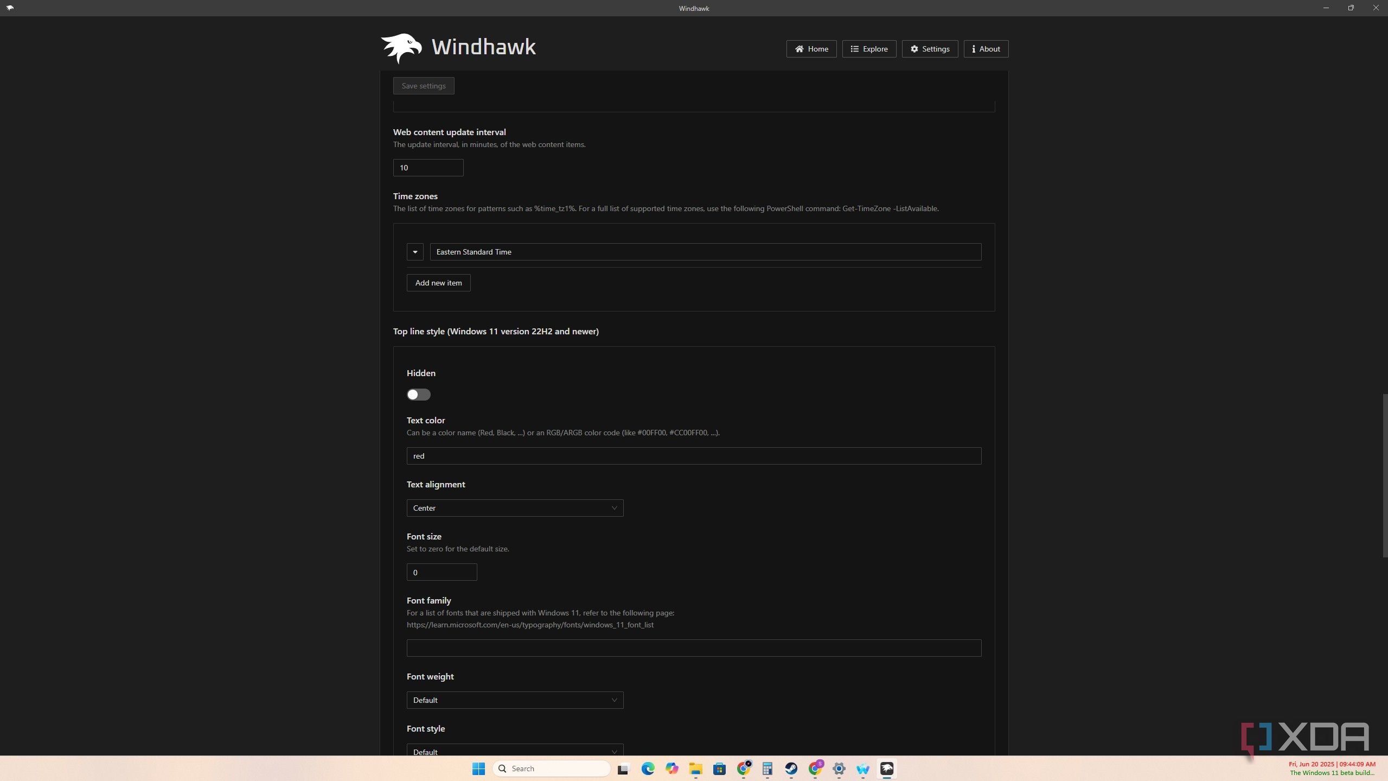Toggle the Hidden switch for top line
This screenshot has height=781, width=1388.
click(418, 395)
